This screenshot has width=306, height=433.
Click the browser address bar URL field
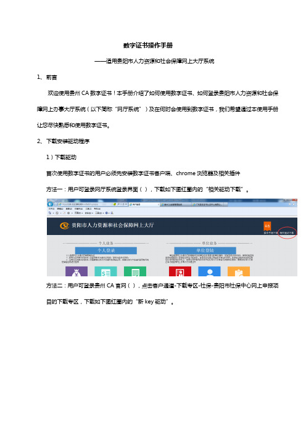point(86,204)
